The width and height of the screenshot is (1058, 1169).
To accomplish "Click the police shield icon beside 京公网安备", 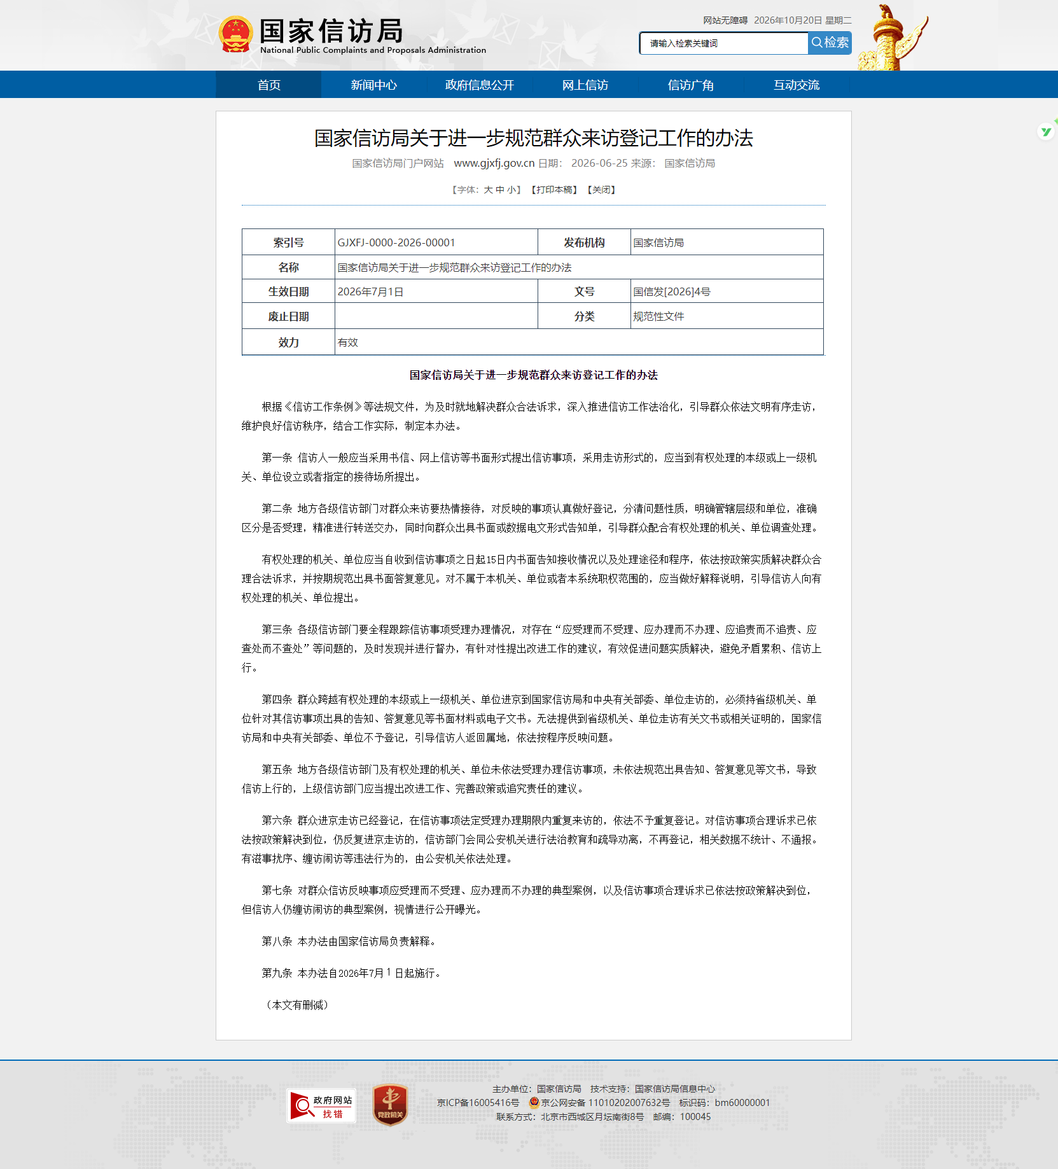I will click(534, 1103).
